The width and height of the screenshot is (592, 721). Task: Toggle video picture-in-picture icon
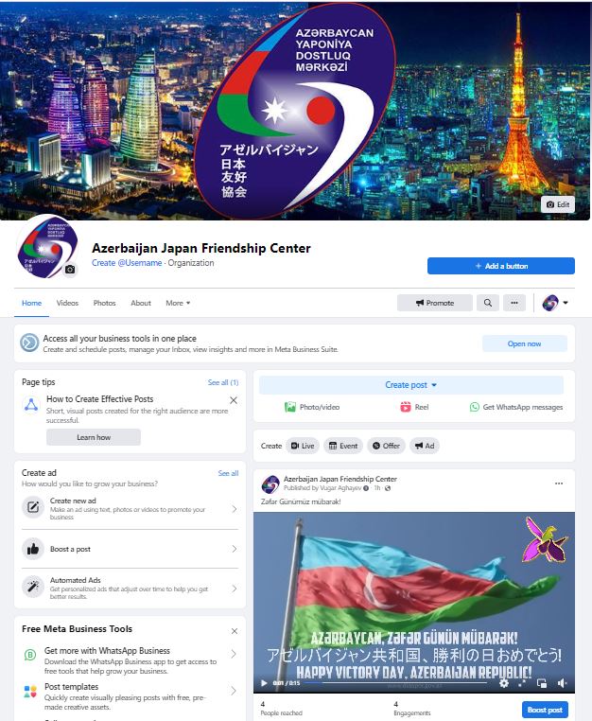click(x=542, y=683)
